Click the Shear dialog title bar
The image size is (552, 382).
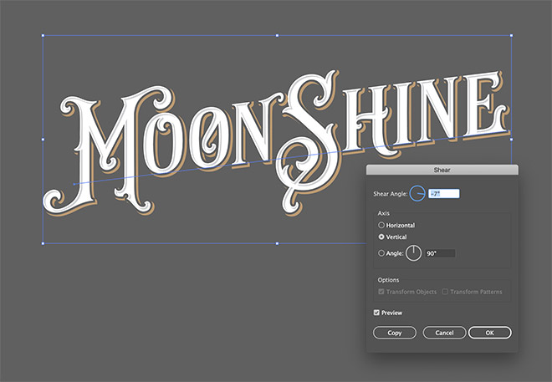tap(442, 169)
